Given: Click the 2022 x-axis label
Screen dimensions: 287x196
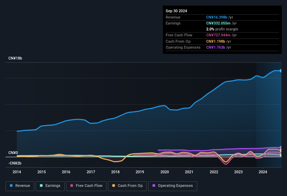Looking at the screenshot, I should point(214,172).
